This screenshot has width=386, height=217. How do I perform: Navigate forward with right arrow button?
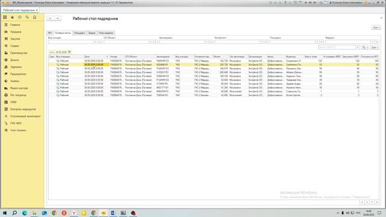tap(57, 19)
